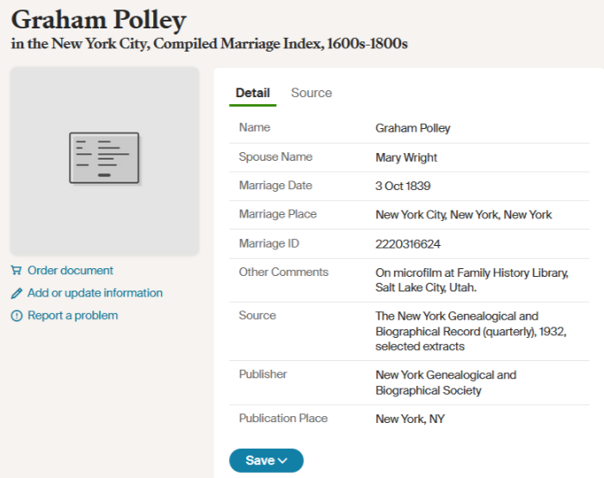Click spouse name Mary Wright value
604x478 pixels.
(406, 157)
